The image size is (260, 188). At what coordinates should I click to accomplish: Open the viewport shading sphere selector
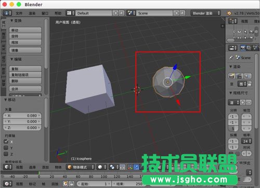pos(101,167)
